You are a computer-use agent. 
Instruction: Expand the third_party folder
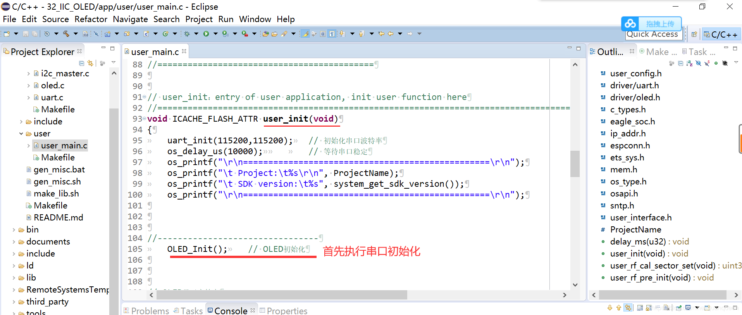[14, 301]
